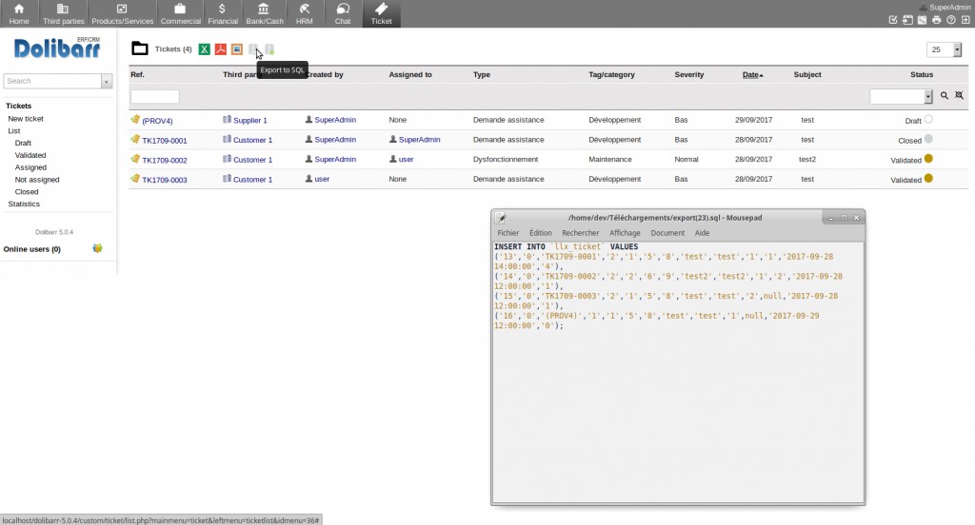
Task: Select Statistics in left sidebar
Action: 24,204
